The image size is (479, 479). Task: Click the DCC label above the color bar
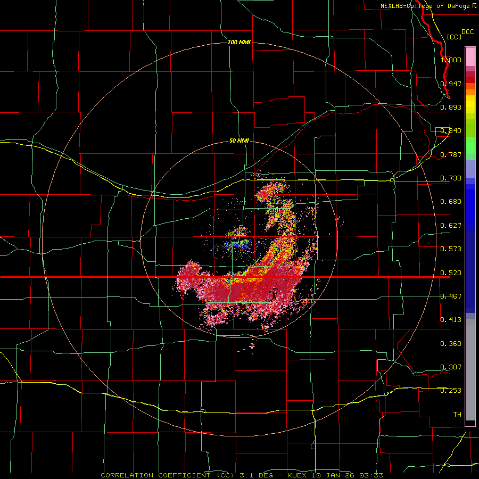click(x=467, y=32)
